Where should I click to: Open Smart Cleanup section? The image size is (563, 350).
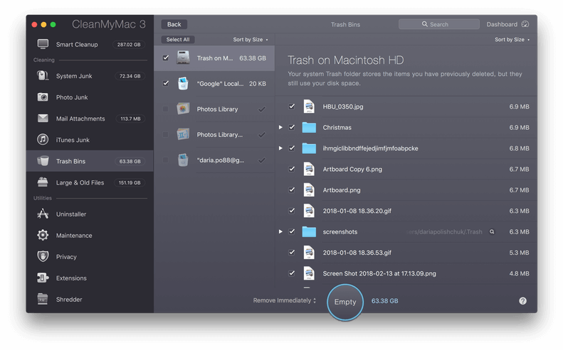[90, 45]
